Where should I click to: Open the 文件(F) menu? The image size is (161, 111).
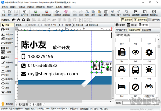coord(5,7)
